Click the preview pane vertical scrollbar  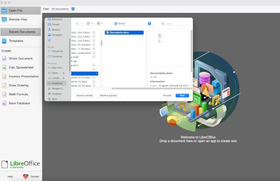pos(191,51)
